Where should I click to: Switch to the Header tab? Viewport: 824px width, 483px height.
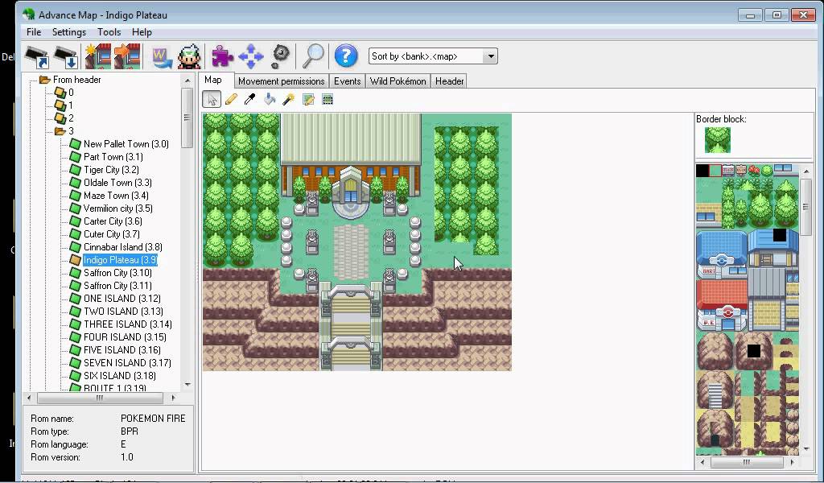click(449, 81)
